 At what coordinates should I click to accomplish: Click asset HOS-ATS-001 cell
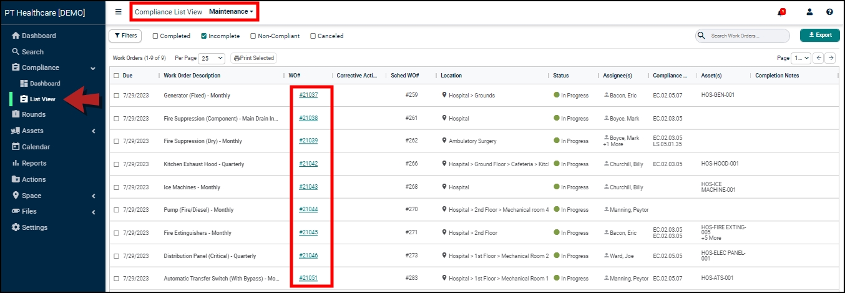718,279
